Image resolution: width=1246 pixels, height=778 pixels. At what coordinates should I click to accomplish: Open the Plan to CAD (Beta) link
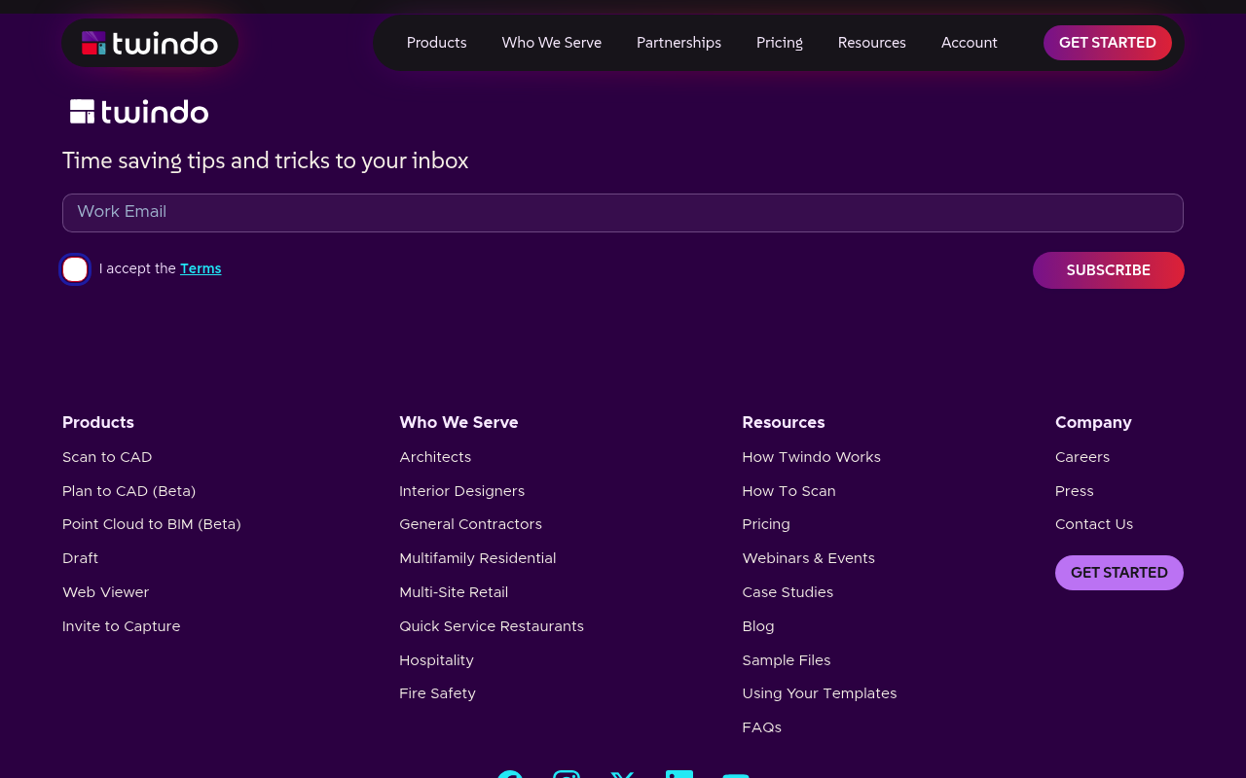(x=129, y=491)
